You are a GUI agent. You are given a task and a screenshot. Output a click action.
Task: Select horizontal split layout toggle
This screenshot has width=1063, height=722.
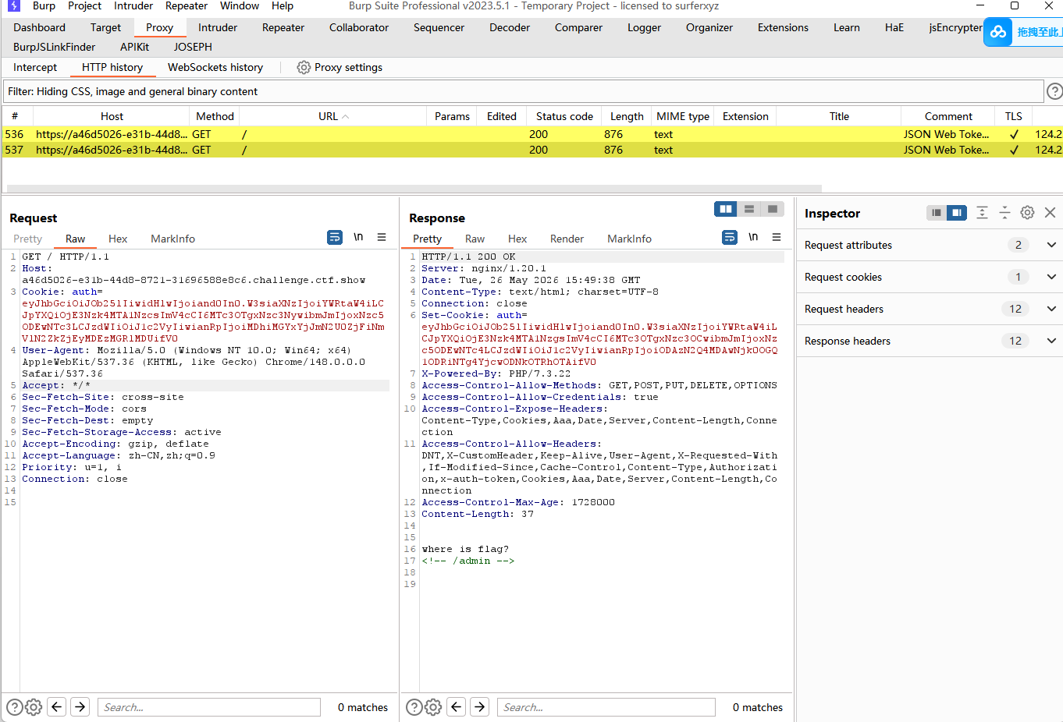(x=749, y=209)
